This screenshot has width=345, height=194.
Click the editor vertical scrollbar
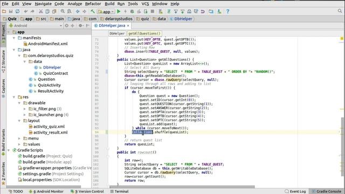click(x=342, y=147)
